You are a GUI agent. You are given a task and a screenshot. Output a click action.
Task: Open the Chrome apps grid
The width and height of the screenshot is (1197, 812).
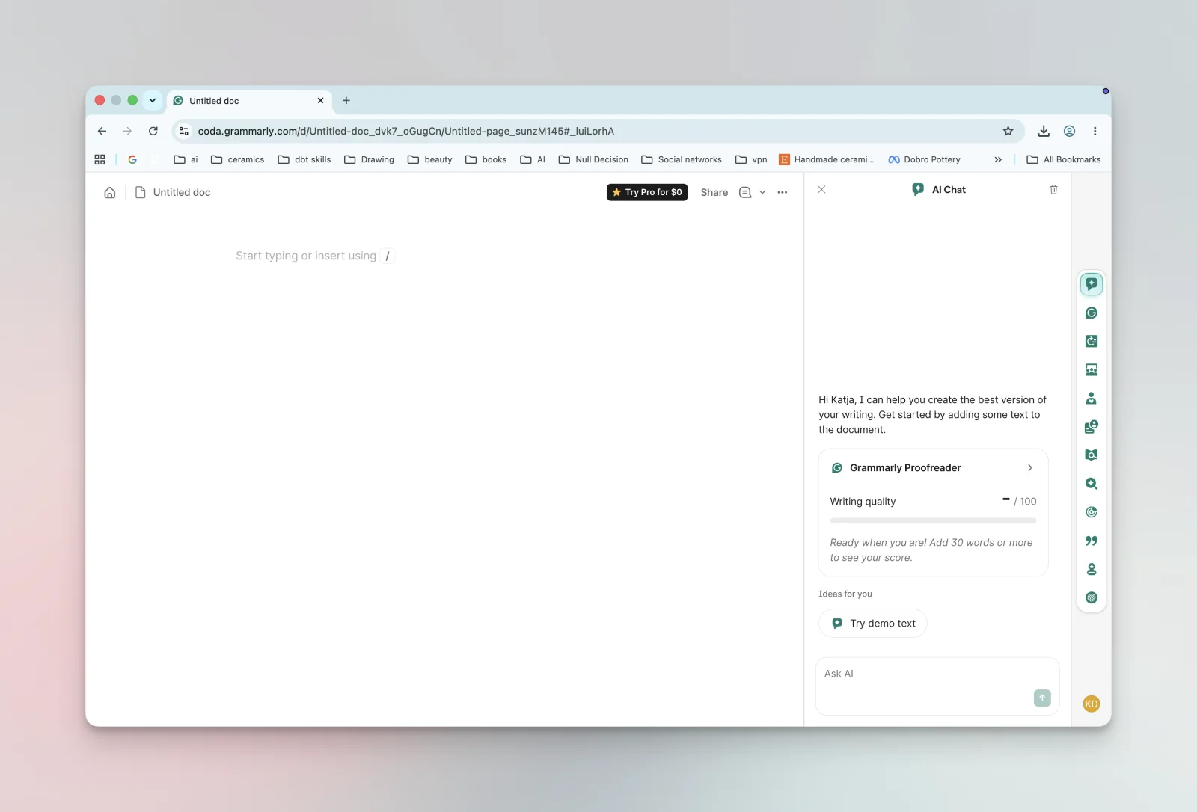pos(100,160)
